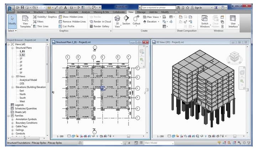Select the Cut Profile tool
The image size is (257, 150).
[x=67, y=26]
